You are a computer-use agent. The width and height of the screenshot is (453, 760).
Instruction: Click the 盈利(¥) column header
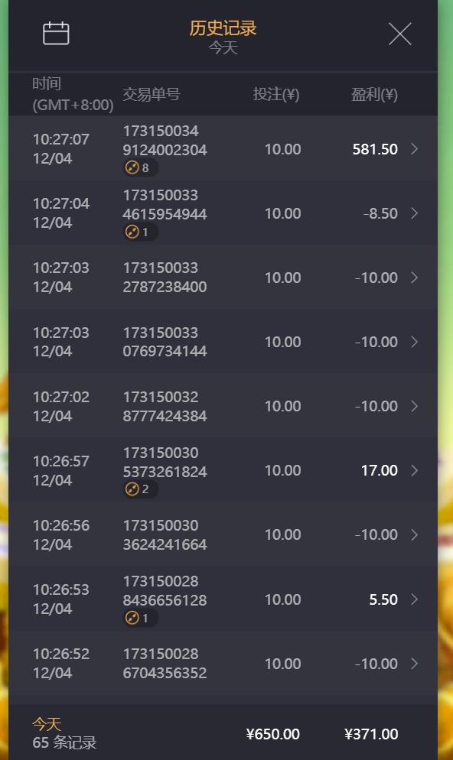coord(374,94)
